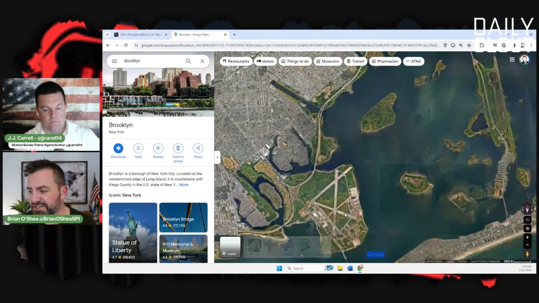Zoom out of the map
The width and height of the screenshot is (539, 303).
click(x=527, y=245)
